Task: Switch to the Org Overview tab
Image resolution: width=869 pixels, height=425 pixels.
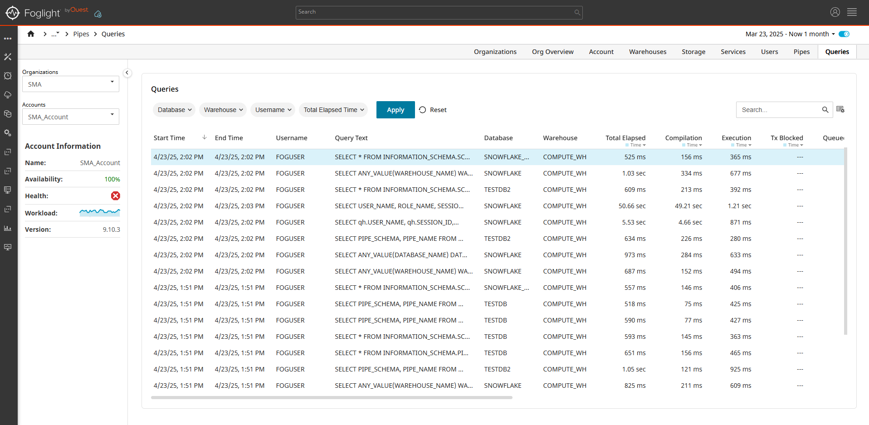Action: (x=553, y=52)
